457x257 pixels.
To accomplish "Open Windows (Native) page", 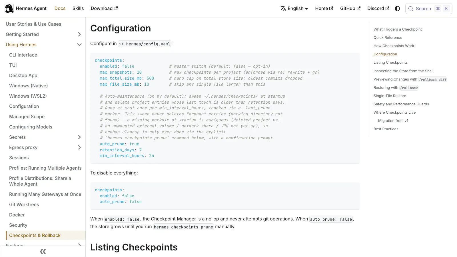I will [29, 86].
